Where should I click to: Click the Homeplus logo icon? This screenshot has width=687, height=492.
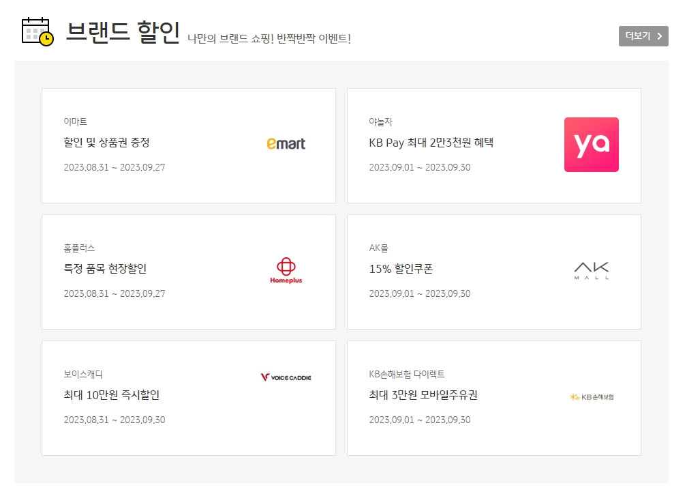tap(285, 270)
